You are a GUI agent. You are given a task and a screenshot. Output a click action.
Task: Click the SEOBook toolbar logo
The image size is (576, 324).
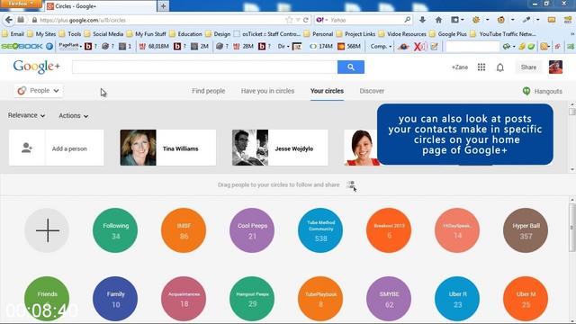tap(22, 46)
